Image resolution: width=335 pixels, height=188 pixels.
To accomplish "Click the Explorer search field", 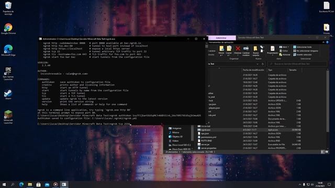I will pos(297,64).
